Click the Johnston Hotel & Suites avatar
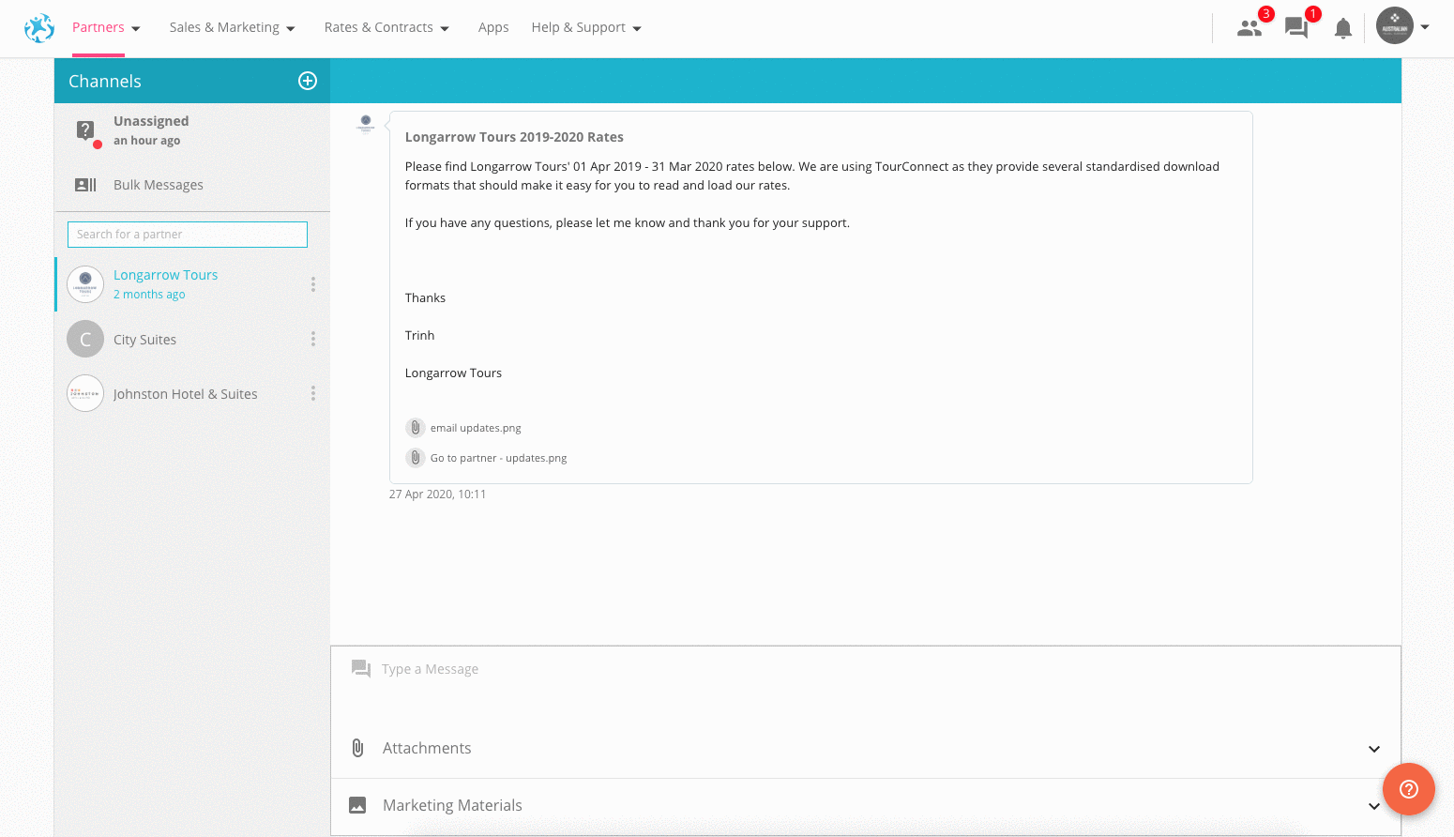This screenshot has width=1454, height=837. (x=85, y=393)
